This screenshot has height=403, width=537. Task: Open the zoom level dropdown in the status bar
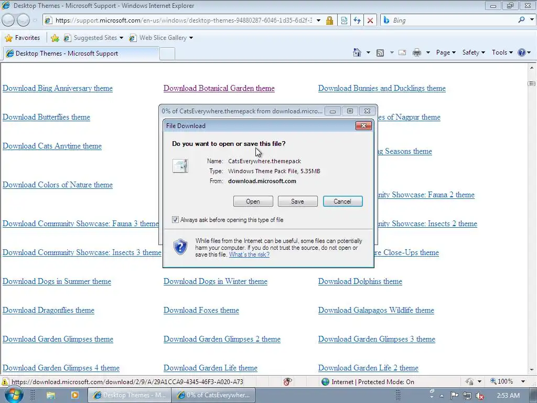pyautogui.click(x=523, y=381)
